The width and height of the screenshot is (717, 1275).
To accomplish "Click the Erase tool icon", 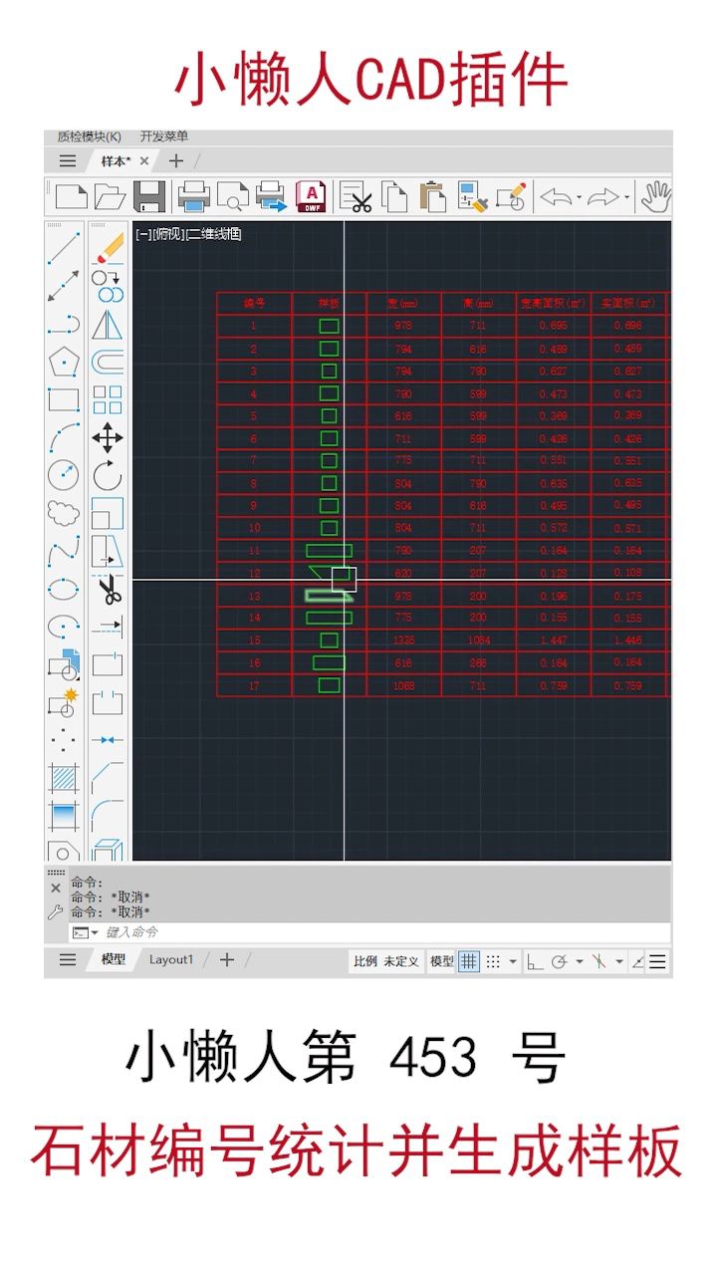I will [108, 249].
